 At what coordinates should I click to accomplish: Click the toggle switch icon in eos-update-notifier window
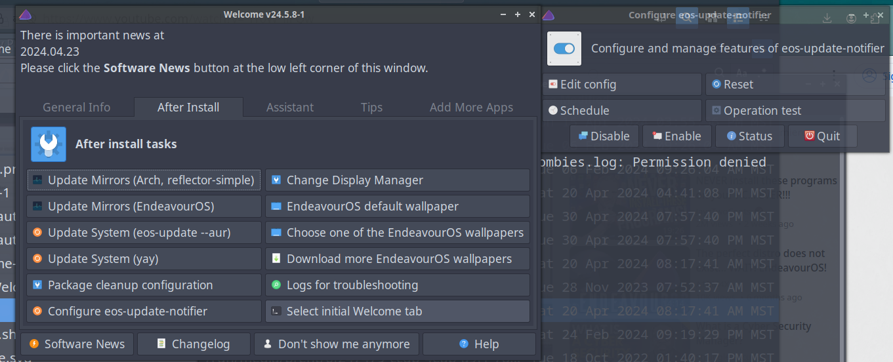click(x=564, y=49)
